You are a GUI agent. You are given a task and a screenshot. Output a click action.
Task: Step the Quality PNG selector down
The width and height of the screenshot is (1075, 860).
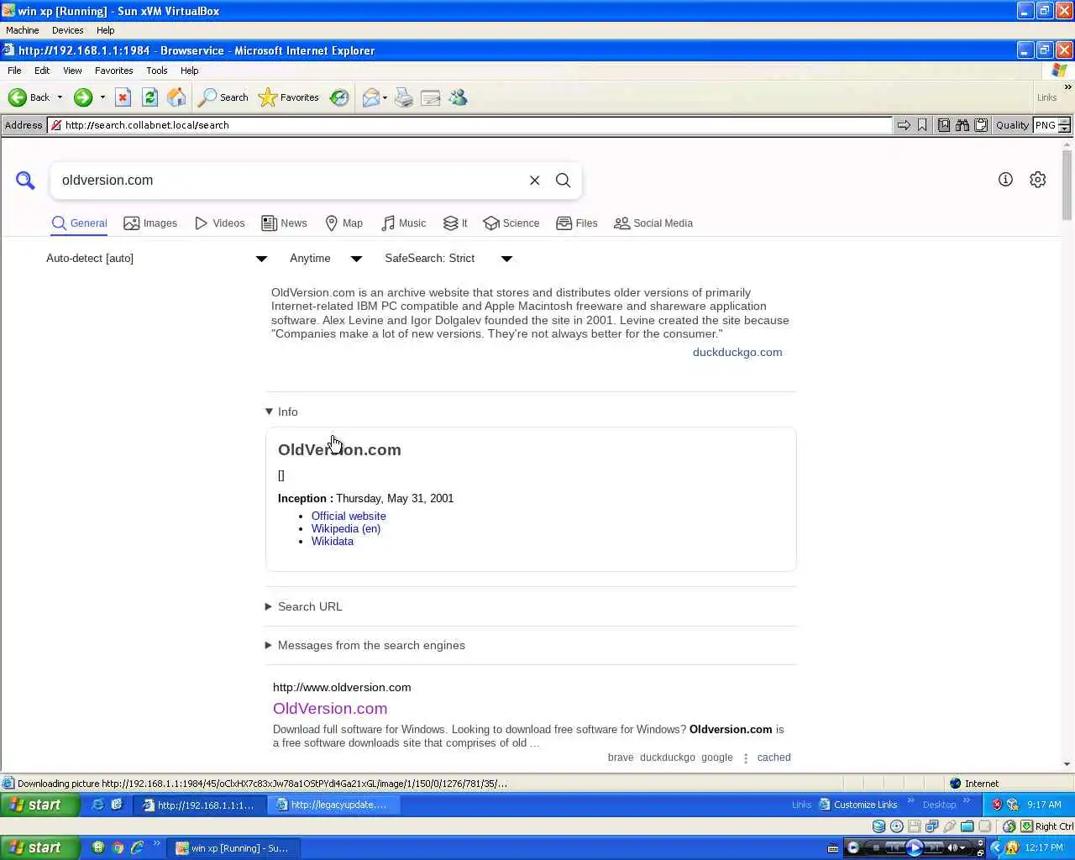point(1064,129)
